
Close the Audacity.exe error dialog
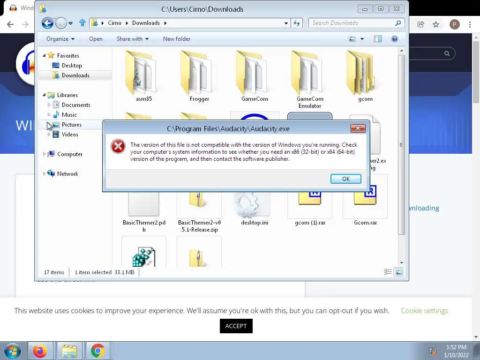click(x=358, y=128)
